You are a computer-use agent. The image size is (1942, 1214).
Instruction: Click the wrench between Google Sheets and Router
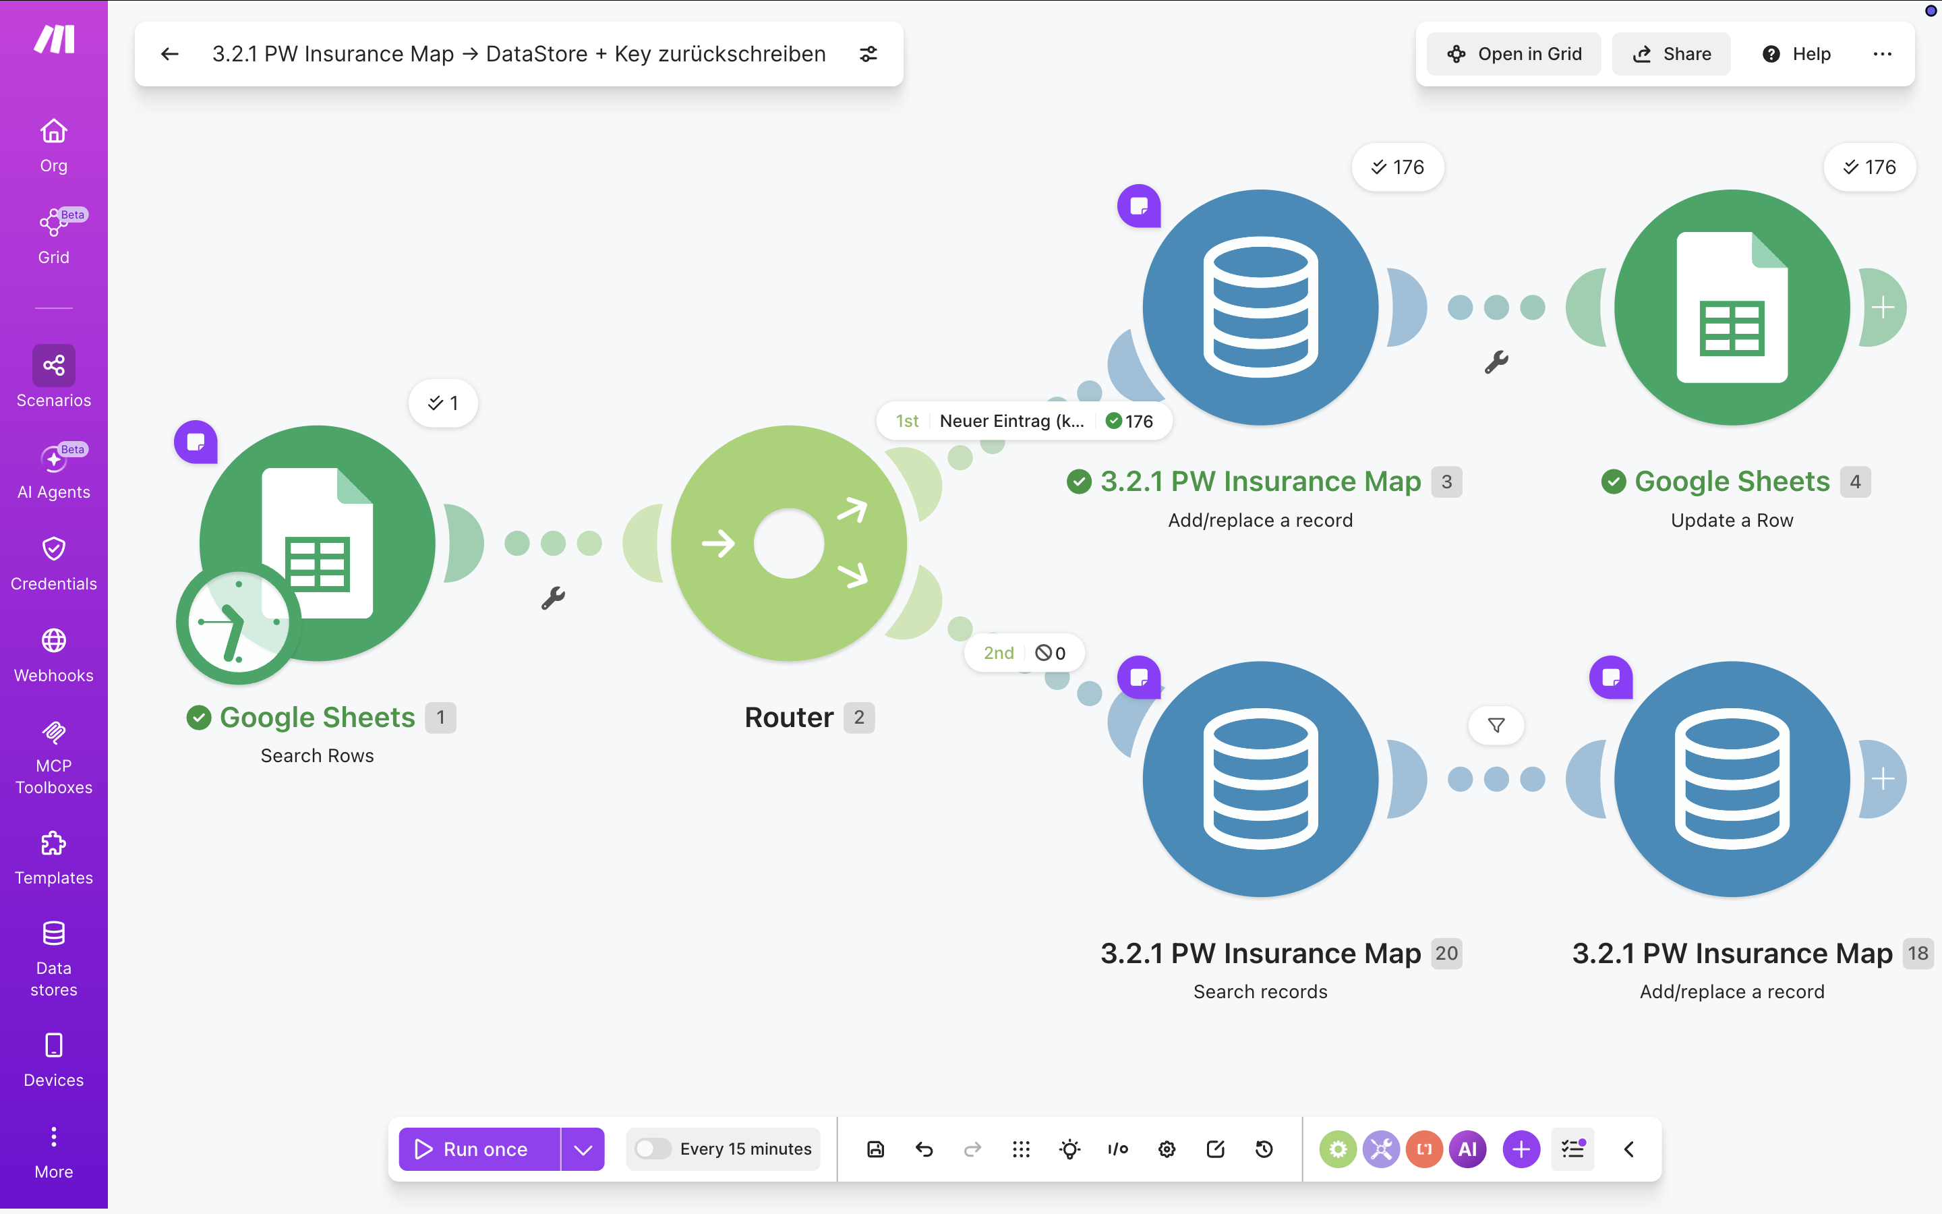point(553,598)
